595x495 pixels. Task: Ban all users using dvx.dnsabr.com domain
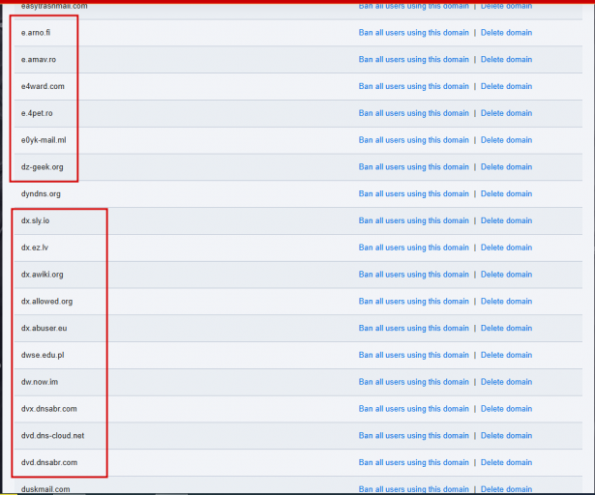tap(414, 410)
